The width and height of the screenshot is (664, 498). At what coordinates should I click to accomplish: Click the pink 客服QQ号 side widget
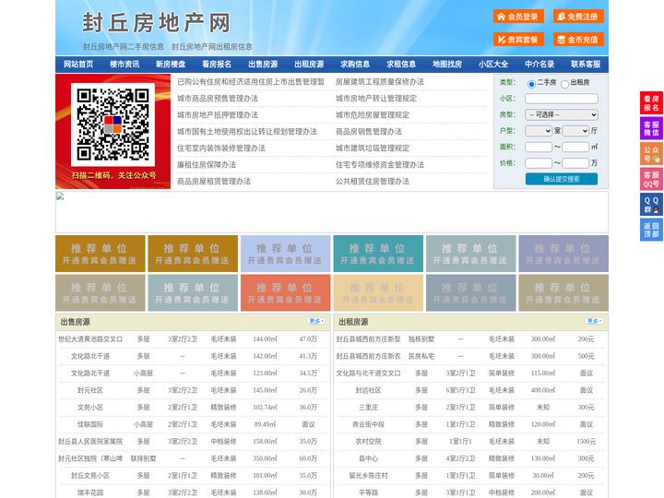pyautogui.click(x=651, y=179)
